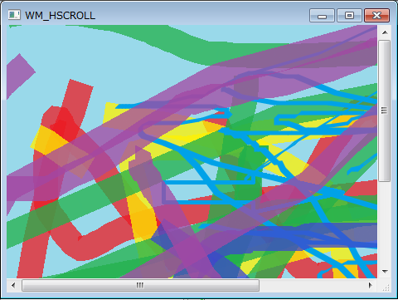Minimize the WM_HSCROLL window
This screenshot has width=398, height=300.
(x=322, y=15)
